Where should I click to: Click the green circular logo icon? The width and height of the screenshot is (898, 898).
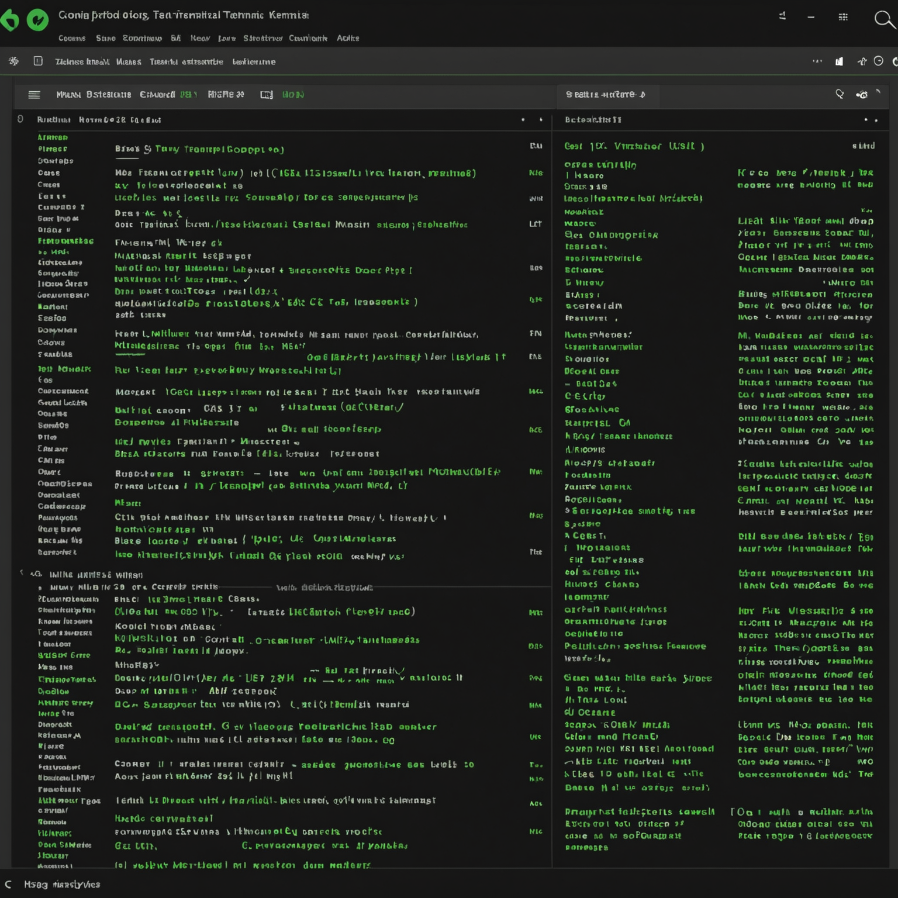tap(38, 20)
